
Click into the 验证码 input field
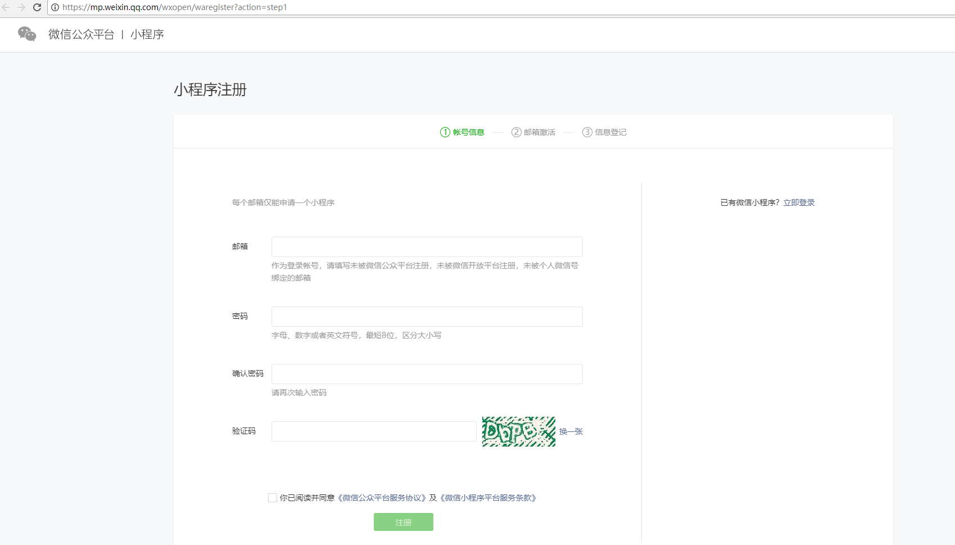pos(374,431)
